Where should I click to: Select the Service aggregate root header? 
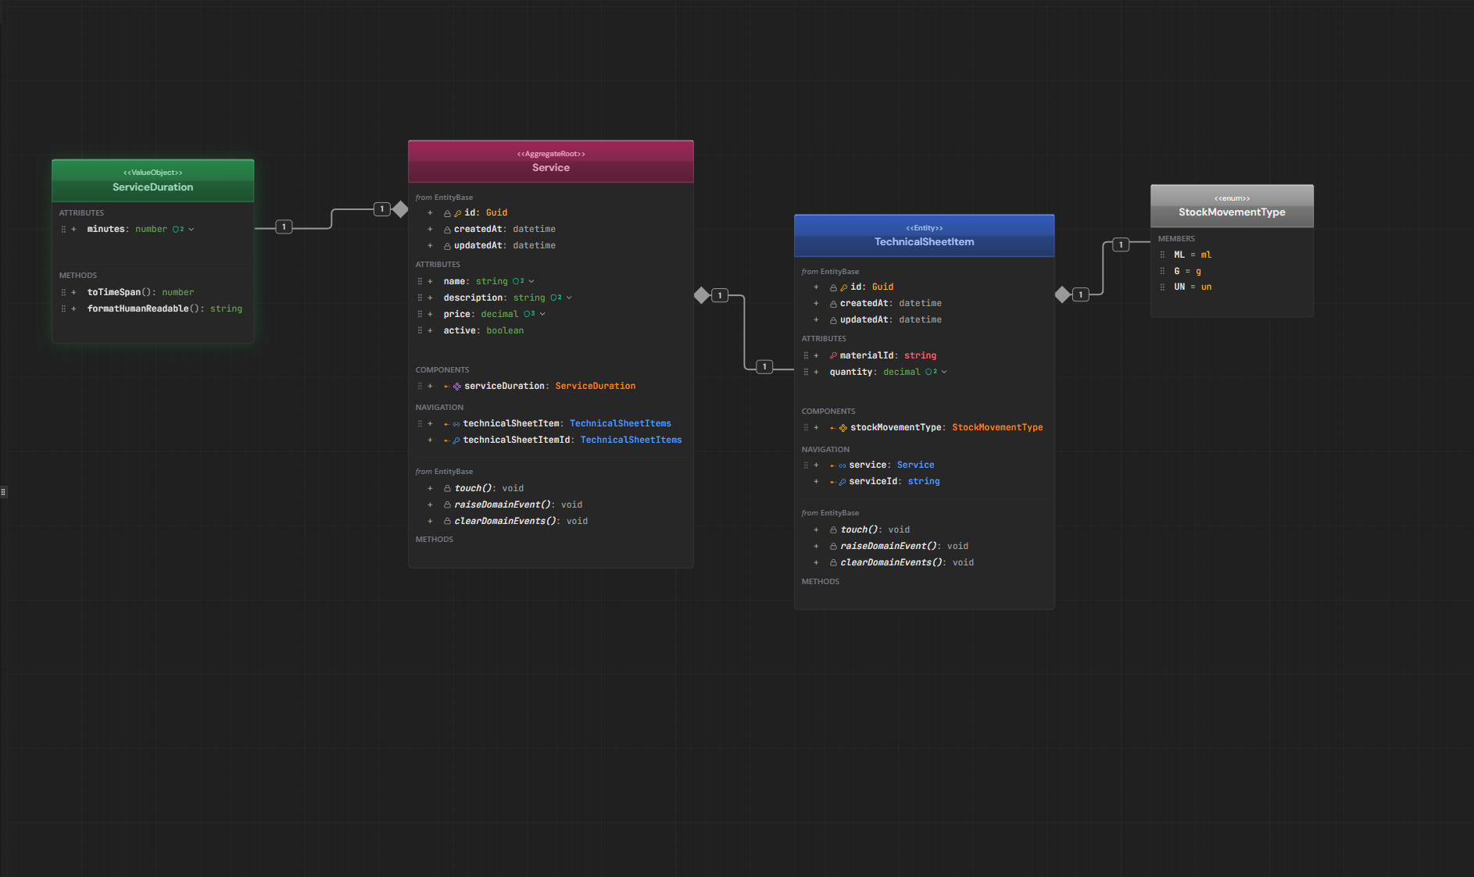tap(550, 162)
